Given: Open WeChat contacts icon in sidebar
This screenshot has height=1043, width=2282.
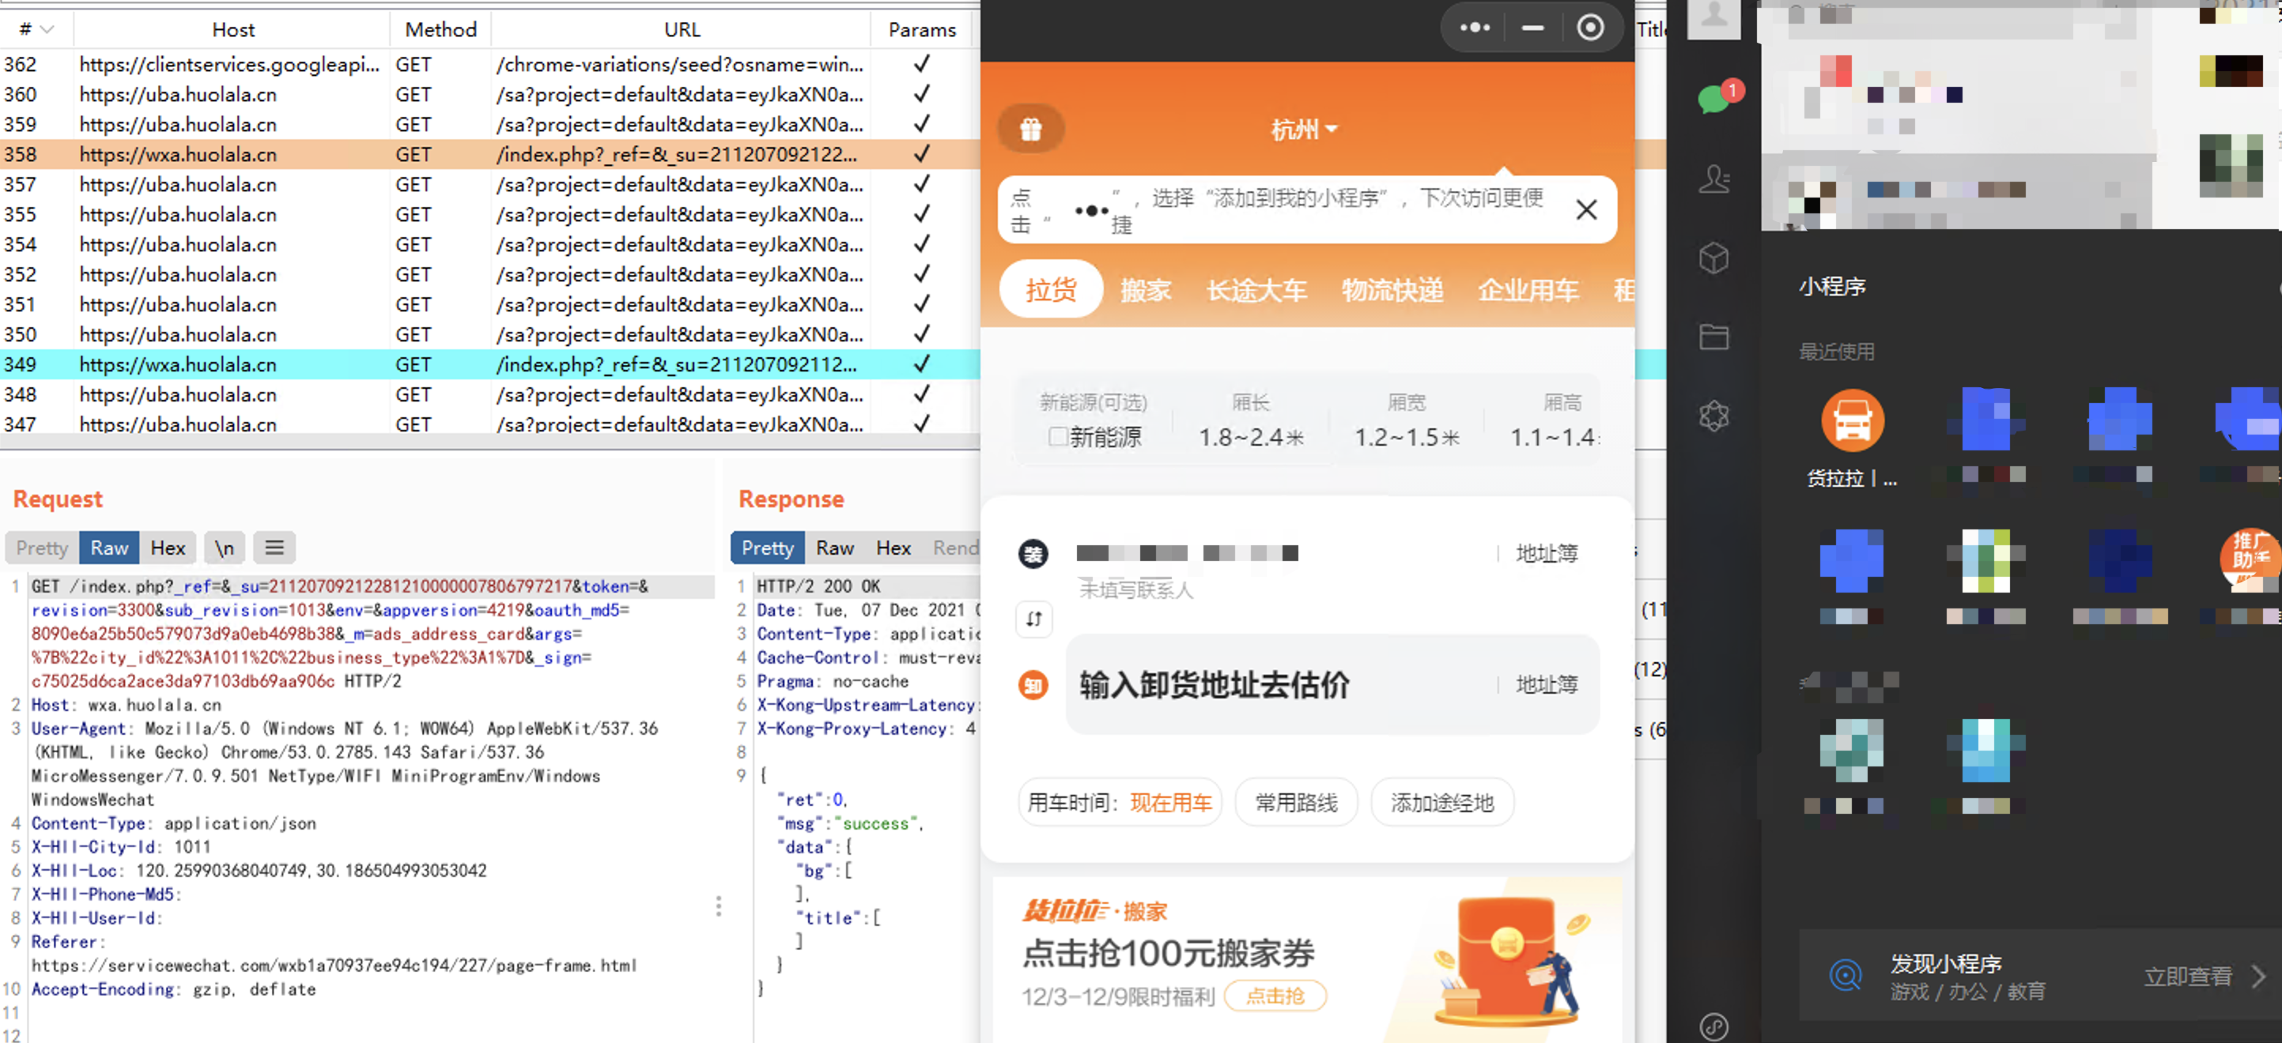Looking at the screenshot, I should click(x=1714, y=179).
